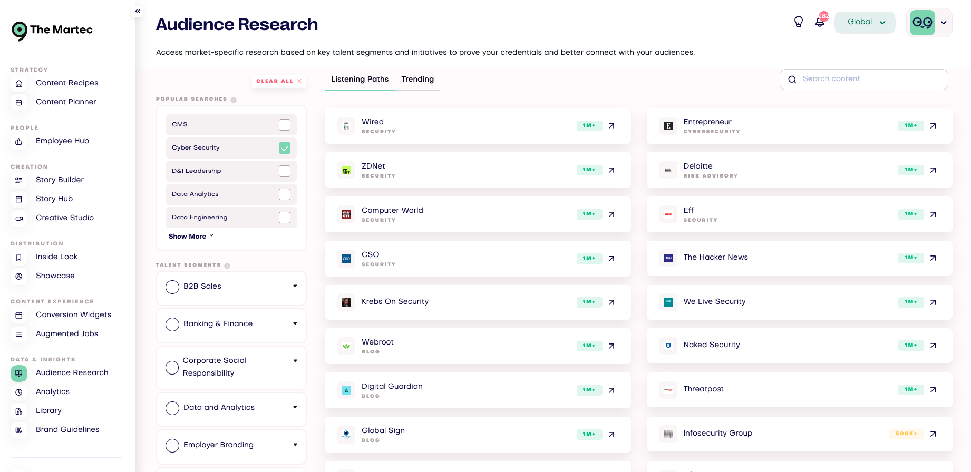Open Threatpost listening path card
The width and height of the screenshot is (971, 472).
coord(799,390)
